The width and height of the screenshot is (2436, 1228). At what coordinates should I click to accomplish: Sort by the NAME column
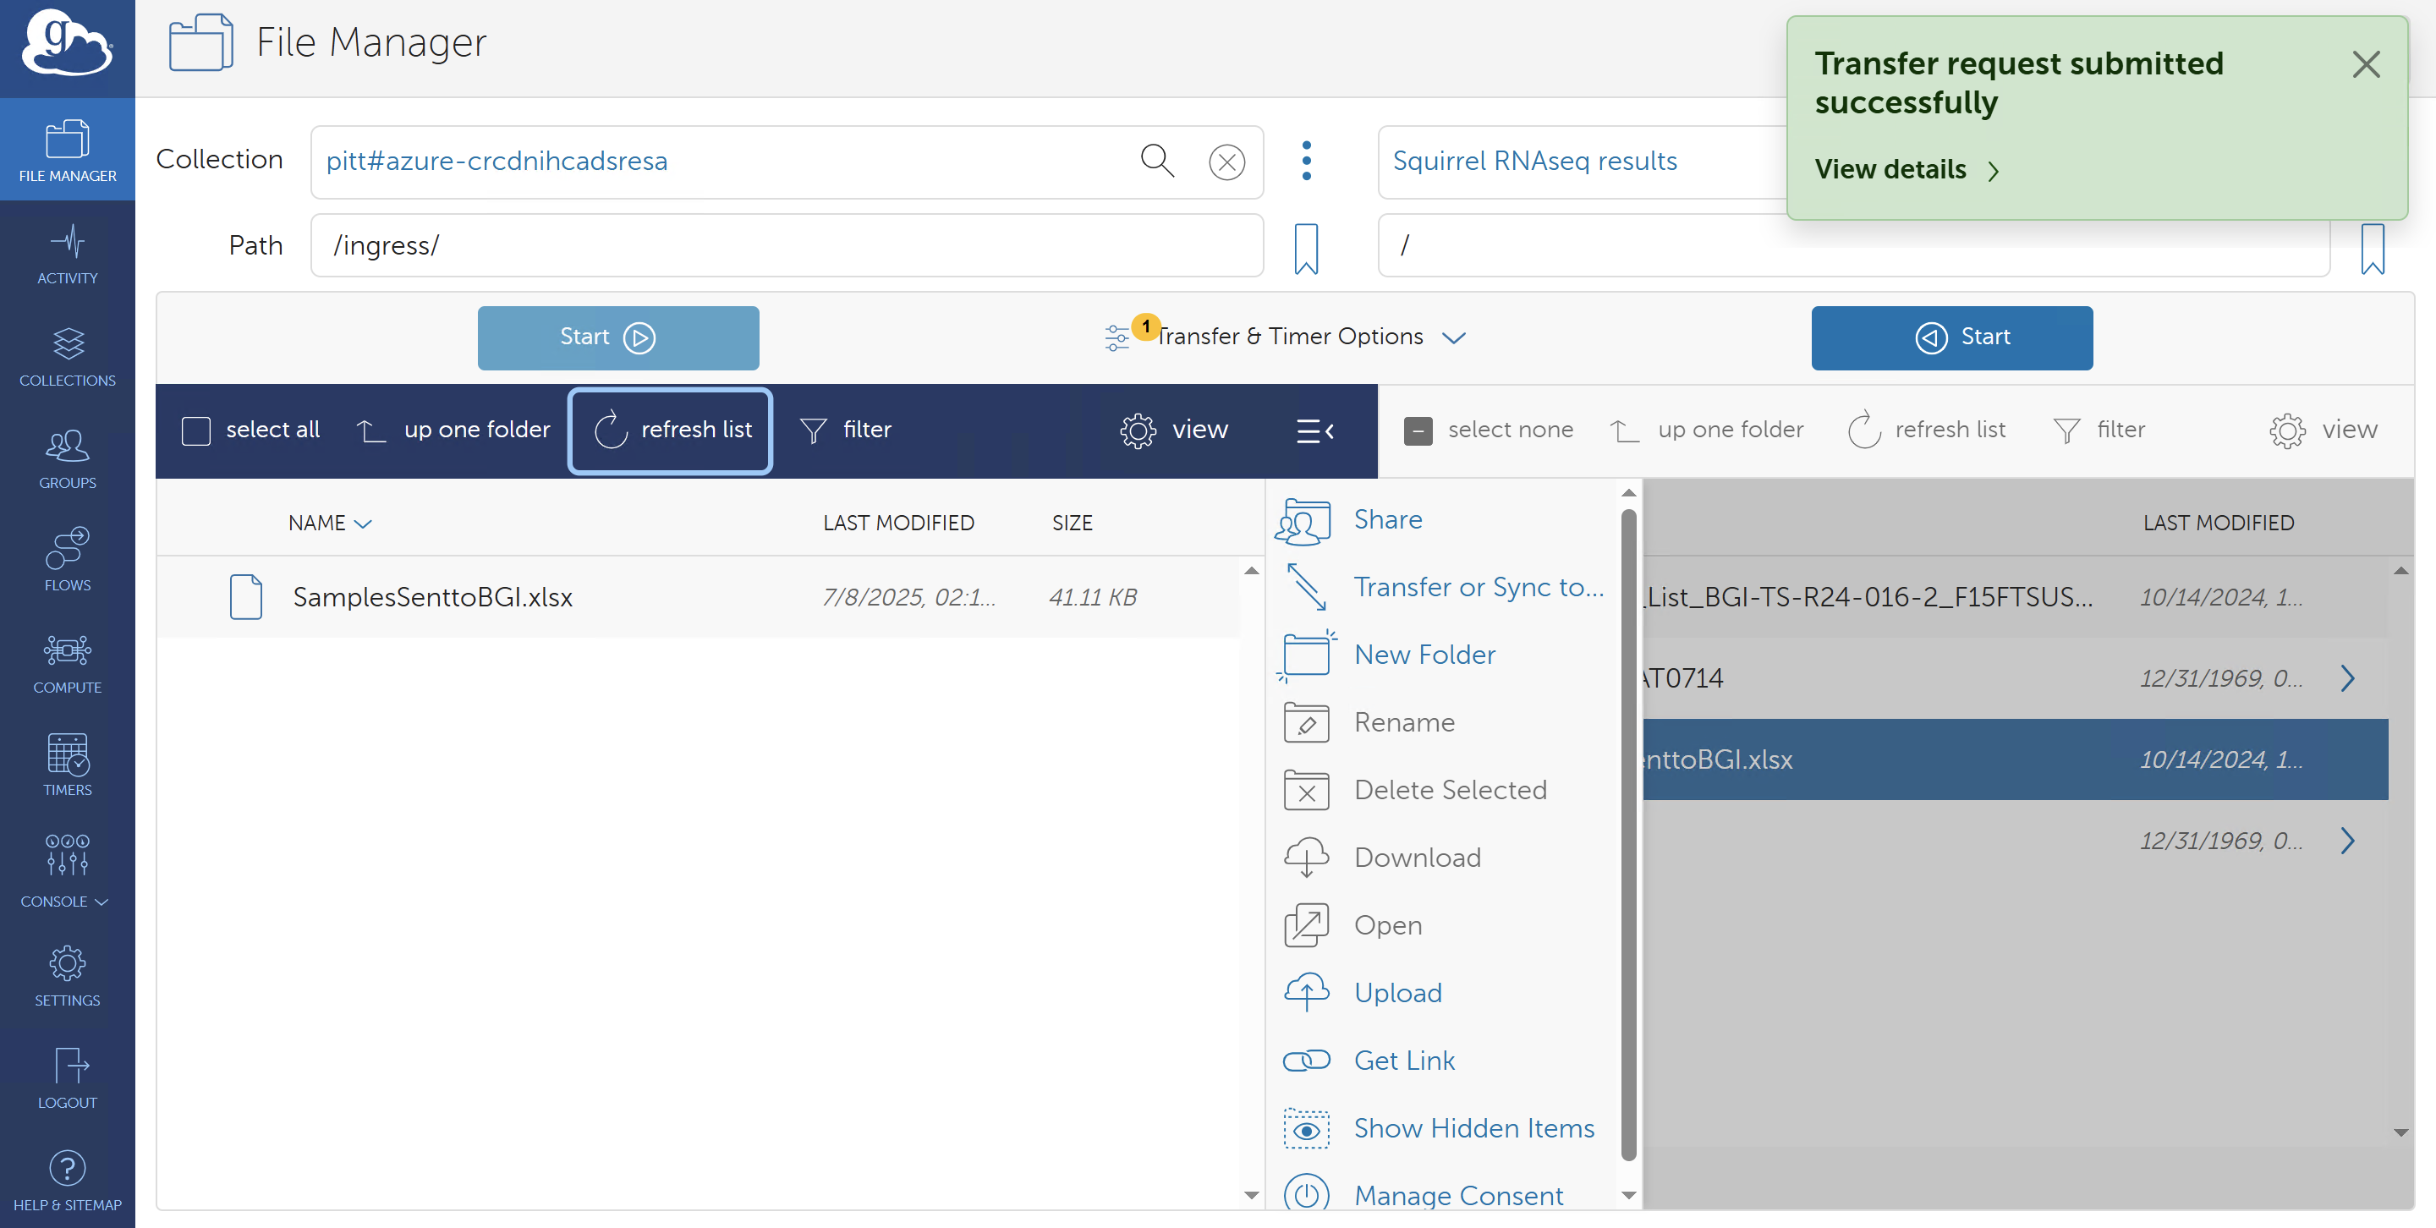pyautogui.click(x=328, y=523)
